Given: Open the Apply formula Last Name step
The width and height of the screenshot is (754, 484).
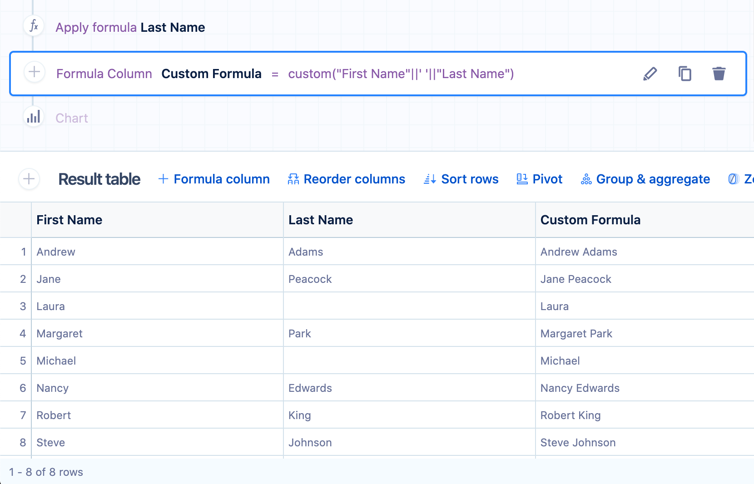Looking at the screenshot, I should (130, 28).
